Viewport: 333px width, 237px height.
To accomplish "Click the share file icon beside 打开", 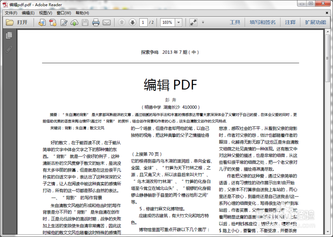I will pos(41,22).
